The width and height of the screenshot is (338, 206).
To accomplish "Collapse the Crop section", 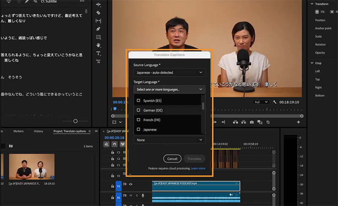I will [312, 63].
